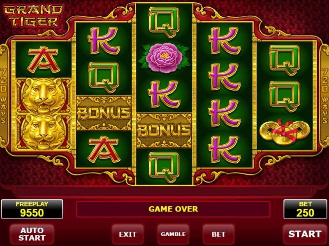Click the BONUS symbol on middle reel
The height and width of the screenshot is (246, 329).
164,130
